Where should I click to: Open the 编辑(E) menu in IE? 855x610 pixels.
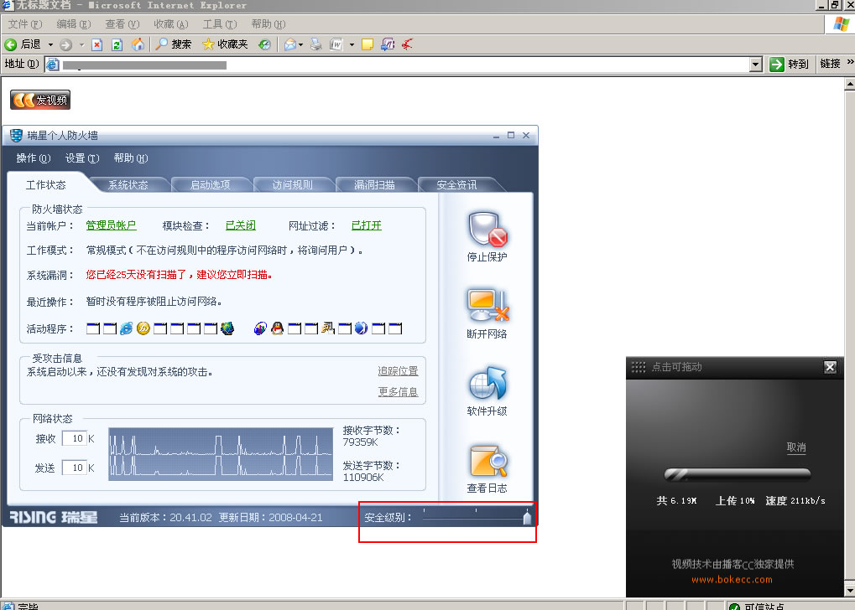(74, 24)
